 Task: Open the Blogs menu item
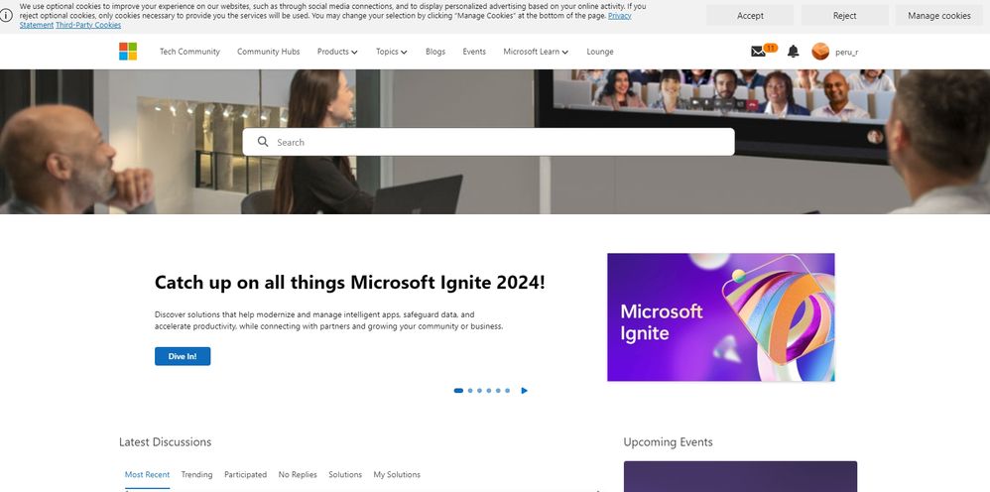pos(435,52)
